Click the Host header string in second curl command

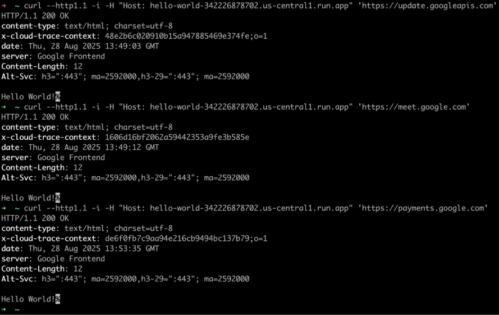tap(236, 107)
